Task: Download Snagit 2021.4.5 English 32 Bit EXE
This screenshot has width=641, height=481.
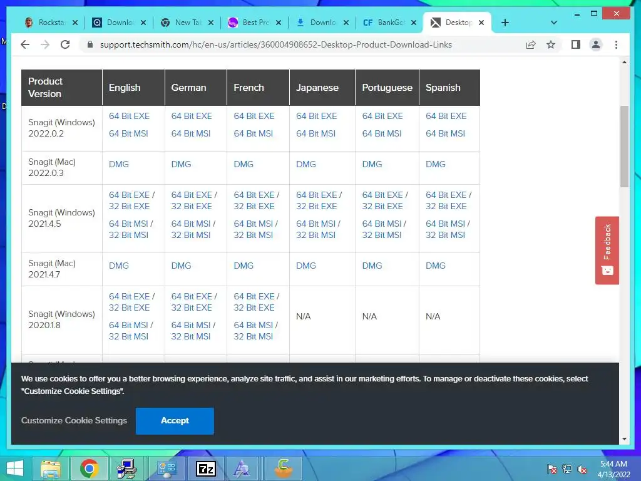Action: point(129,206)
